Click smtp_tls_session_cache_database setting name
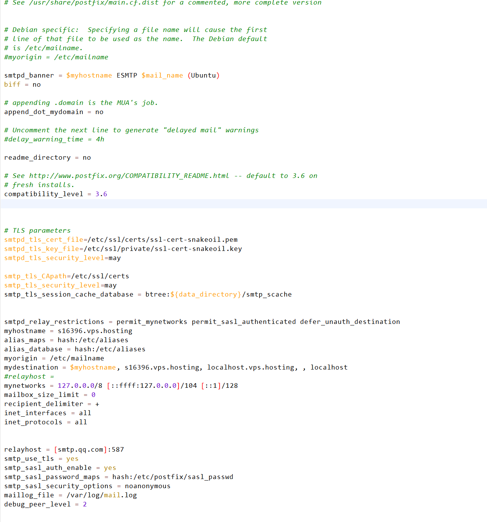The height and width of the screenshot is (522, 487). (x=69, y=294)
